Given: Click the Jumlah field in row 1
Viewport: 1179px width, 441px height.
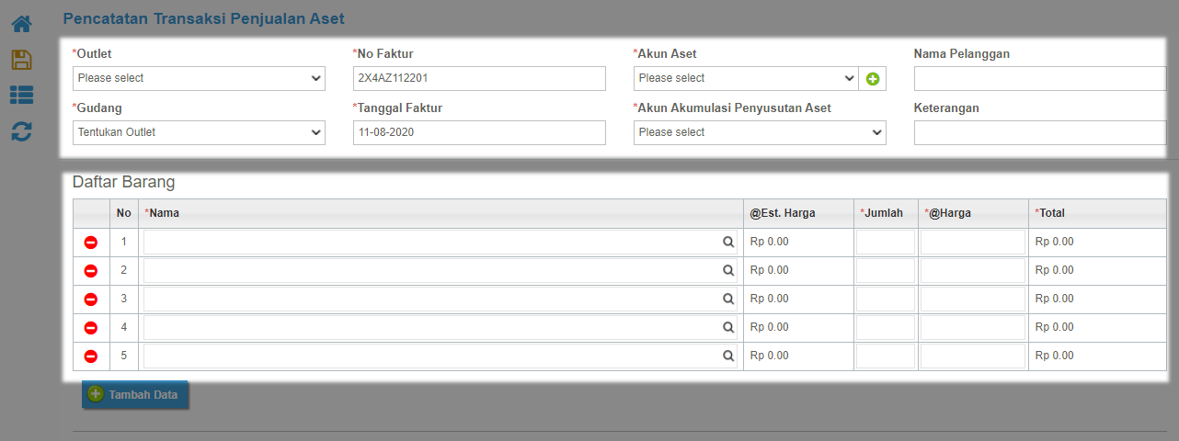Looking at the screenshot, I should pos(886,243).
